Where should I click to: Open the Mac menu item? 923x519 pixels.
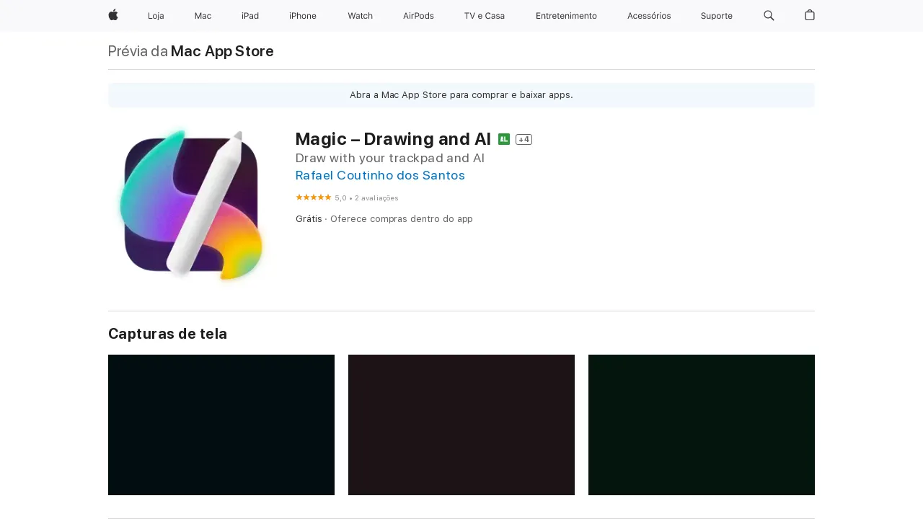coord(203,16)
